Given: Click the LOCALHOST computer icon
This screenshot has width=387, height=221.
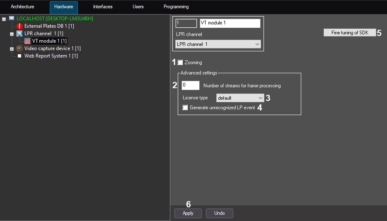Looking at the screenshot, I should pos(12,19).
